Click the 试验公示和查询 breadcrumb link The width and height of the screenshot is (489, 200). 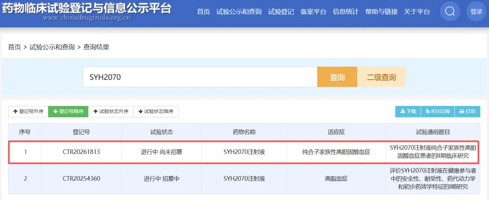[x=52, y=47]
